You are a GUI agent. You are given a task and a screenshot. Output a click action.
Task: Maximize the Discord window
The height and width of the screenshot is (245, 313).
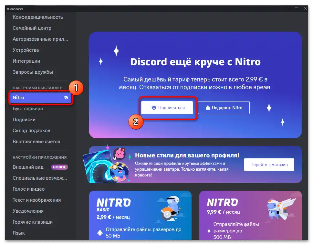click(x=297, y=9)
